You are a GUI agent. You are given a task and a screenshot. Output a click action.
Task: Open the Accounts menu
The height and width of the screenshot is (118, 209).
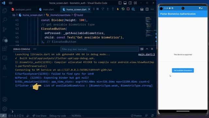pos(5,99)
